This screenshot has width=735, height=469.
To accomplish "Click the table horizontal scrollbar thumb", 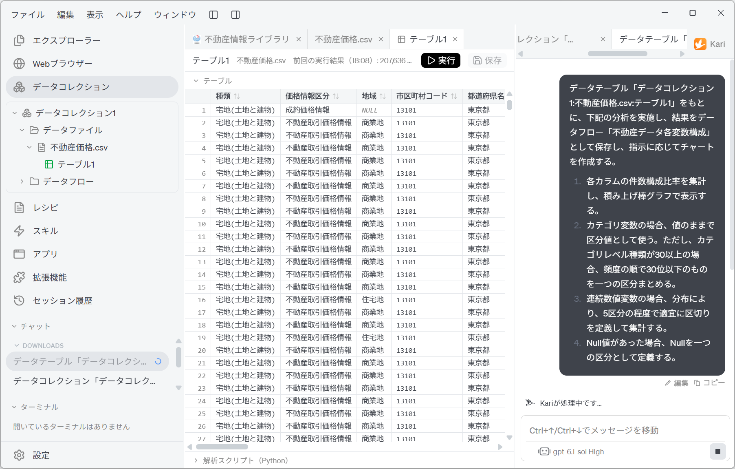I will [222, 447].
